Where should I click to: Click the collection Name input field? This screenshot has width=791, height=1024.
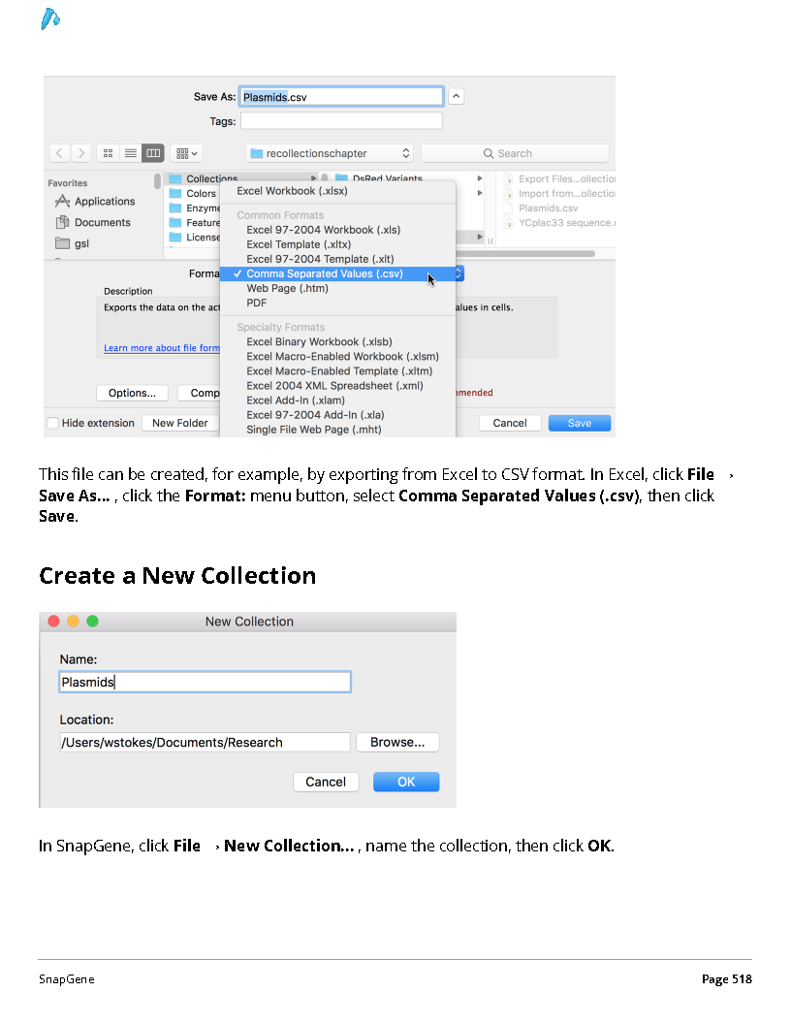click(205, 682)
